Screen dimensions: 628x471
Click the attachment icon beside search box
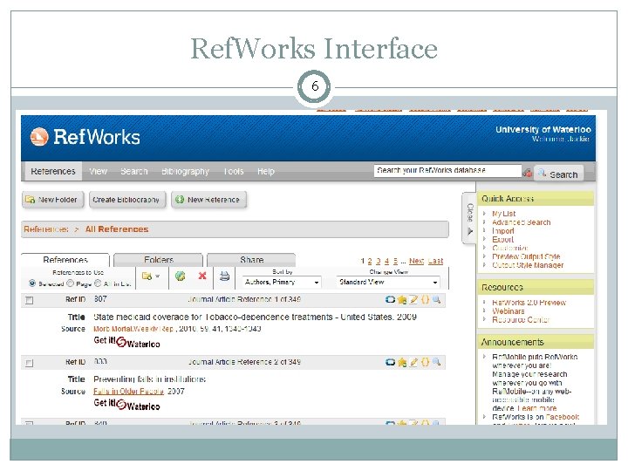[528, 173]
